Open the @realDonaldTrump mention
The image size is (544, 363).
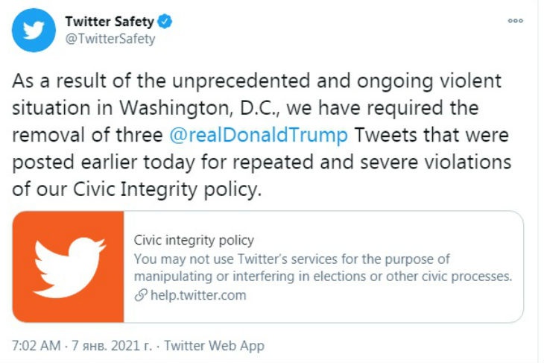258,136
